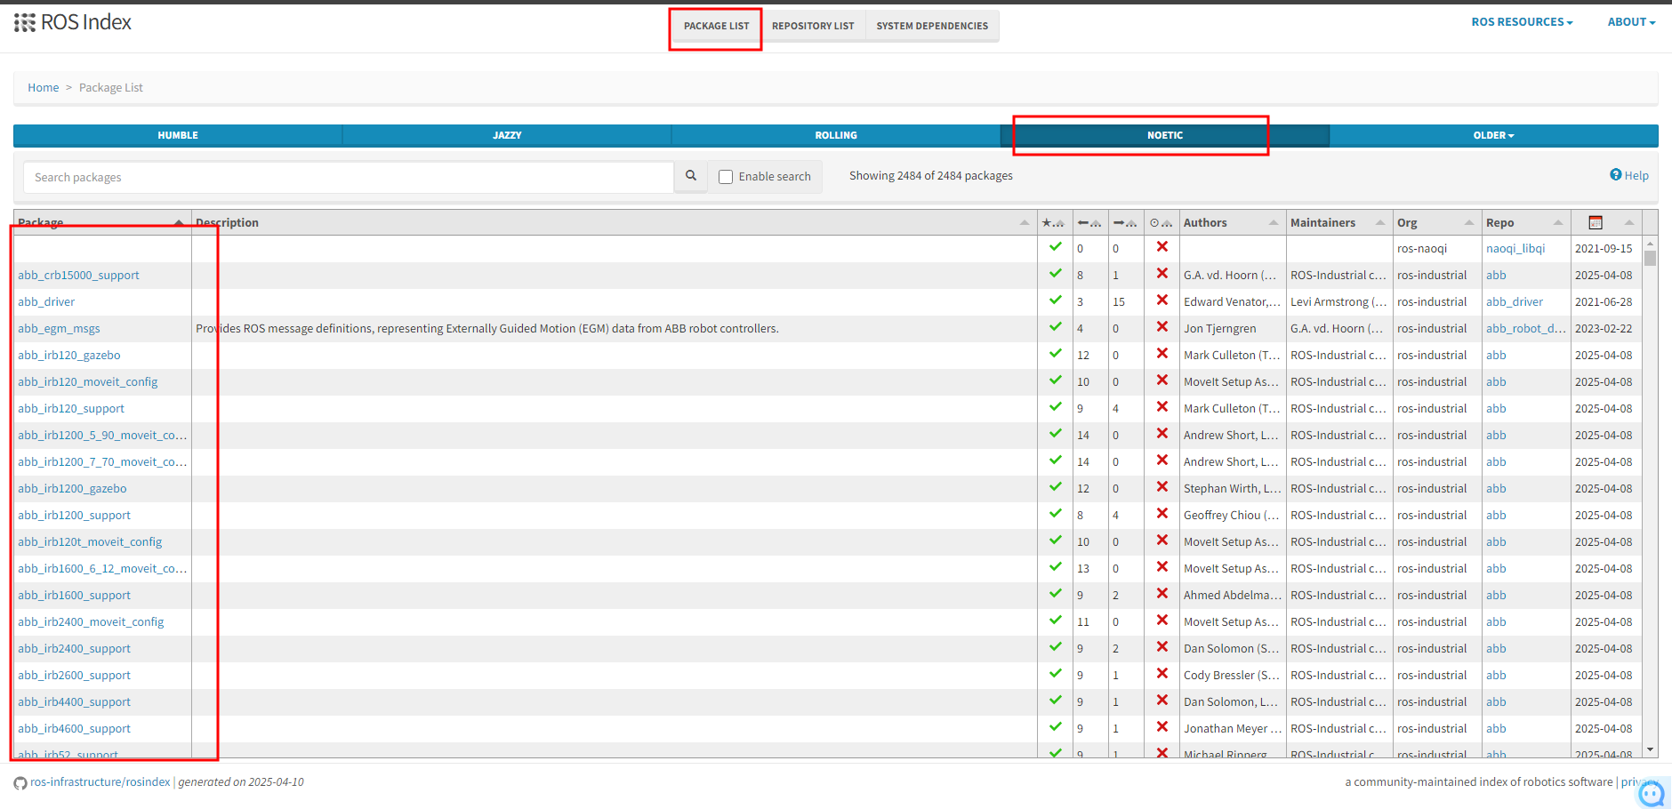Screen dimensions: 1672x809
Task: Click green checkmark in abb_irb2400_support row
Action: tap(1056, 647)
